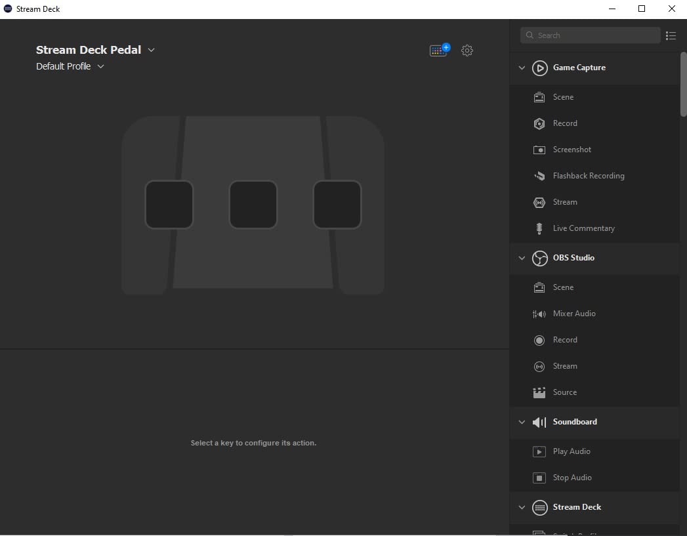The image size is (687, 536).
Task: Click the actions list scrollbar
Action: coord(683,84)
